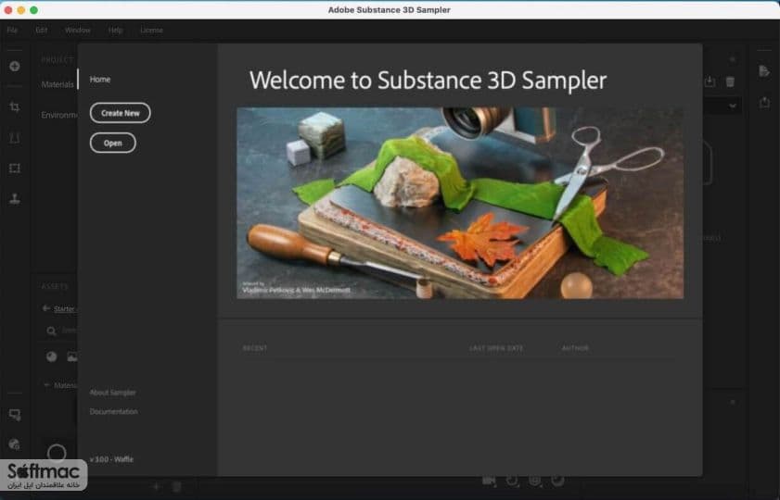This screenshot has width=780, height=500.
Task: Click the share icon in right sidebar
Action: (x=764, y=103)
